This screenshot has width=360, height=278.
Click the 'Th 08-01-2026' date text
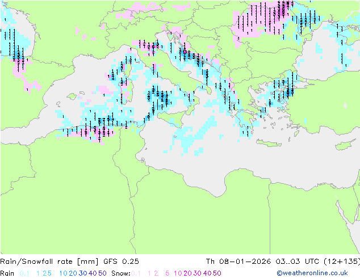point(238,262)
